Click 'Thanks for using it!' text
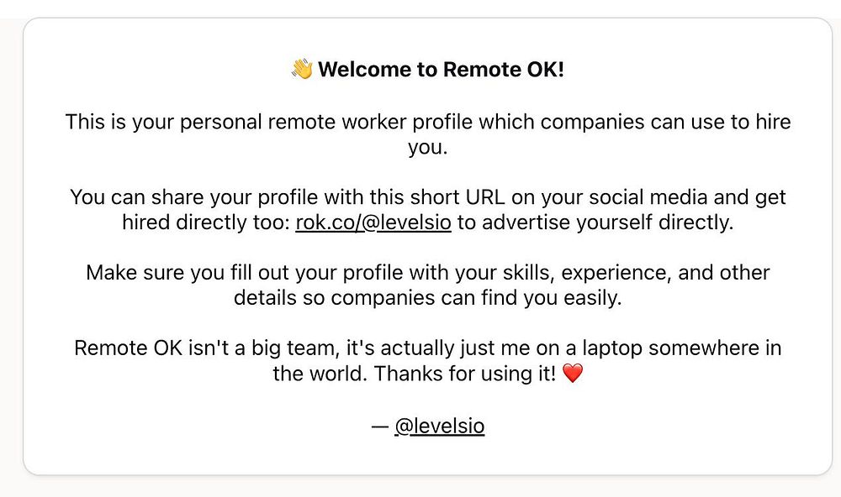Image resolution: width=841 pixels, height=497 pixels. [465, 374]
